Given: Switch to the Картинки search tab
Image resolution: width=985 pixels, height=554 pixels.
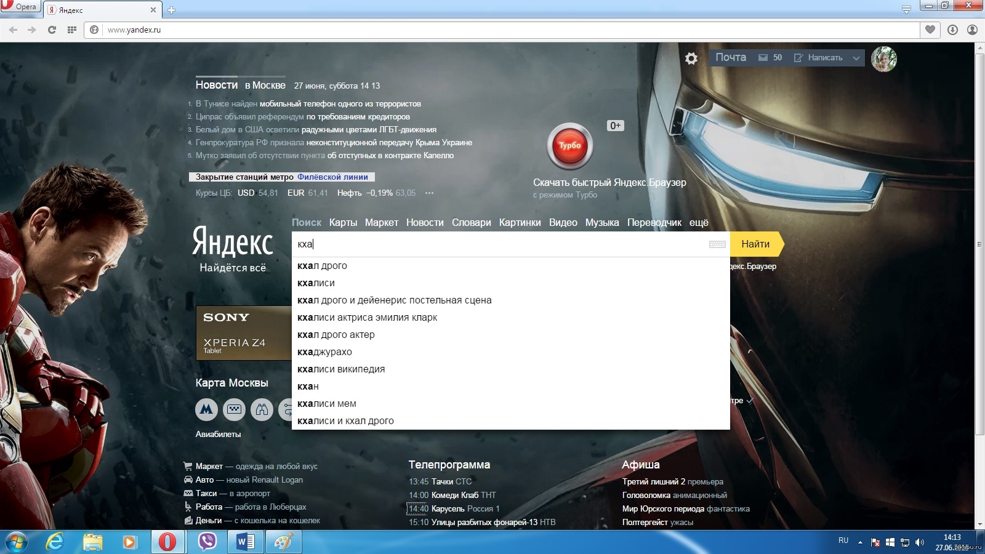Looking at the screenshot, I should pyautogui.click(x=520, y=222).
